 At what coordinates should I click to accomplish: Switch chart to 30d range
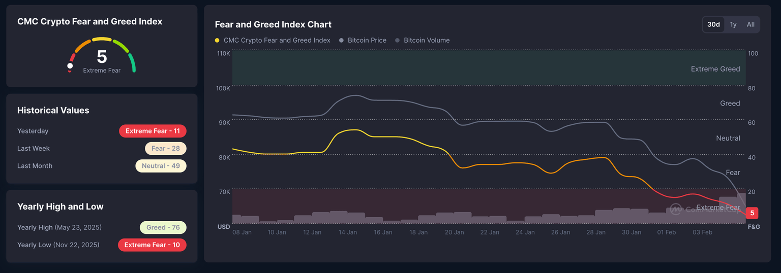[713, 24]
